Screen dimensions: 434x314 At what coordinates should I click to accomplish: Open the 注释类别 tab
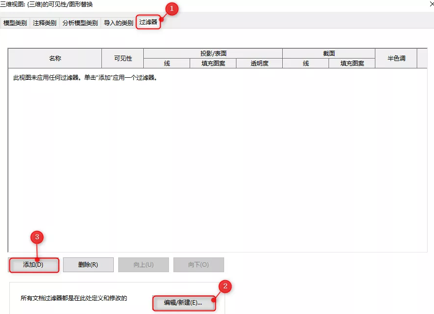click(x=44, y=22)
